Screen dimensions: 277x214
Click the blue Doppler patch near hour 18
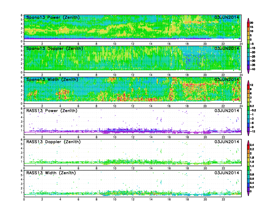click(x=187, y=60)
